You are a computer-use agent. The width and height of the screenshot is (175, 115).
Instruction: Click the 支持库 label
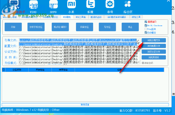(x=11, y=57)
